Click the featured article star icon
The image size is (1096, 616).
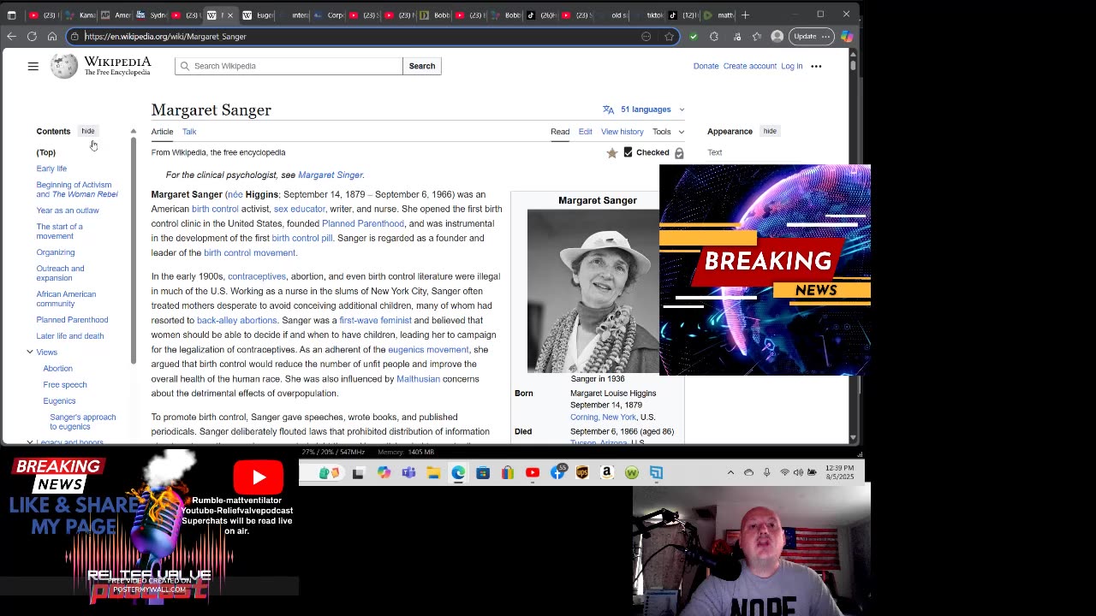pos(611,153)
